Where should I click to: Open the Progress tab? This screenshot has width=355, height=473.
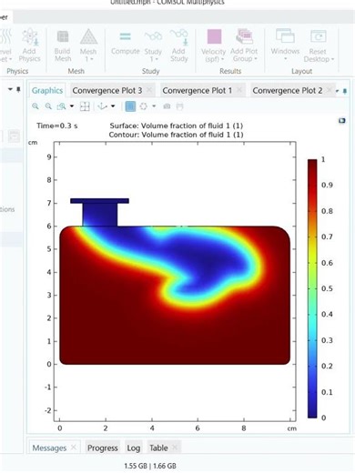pyautogui.click(x=103, y=448)
